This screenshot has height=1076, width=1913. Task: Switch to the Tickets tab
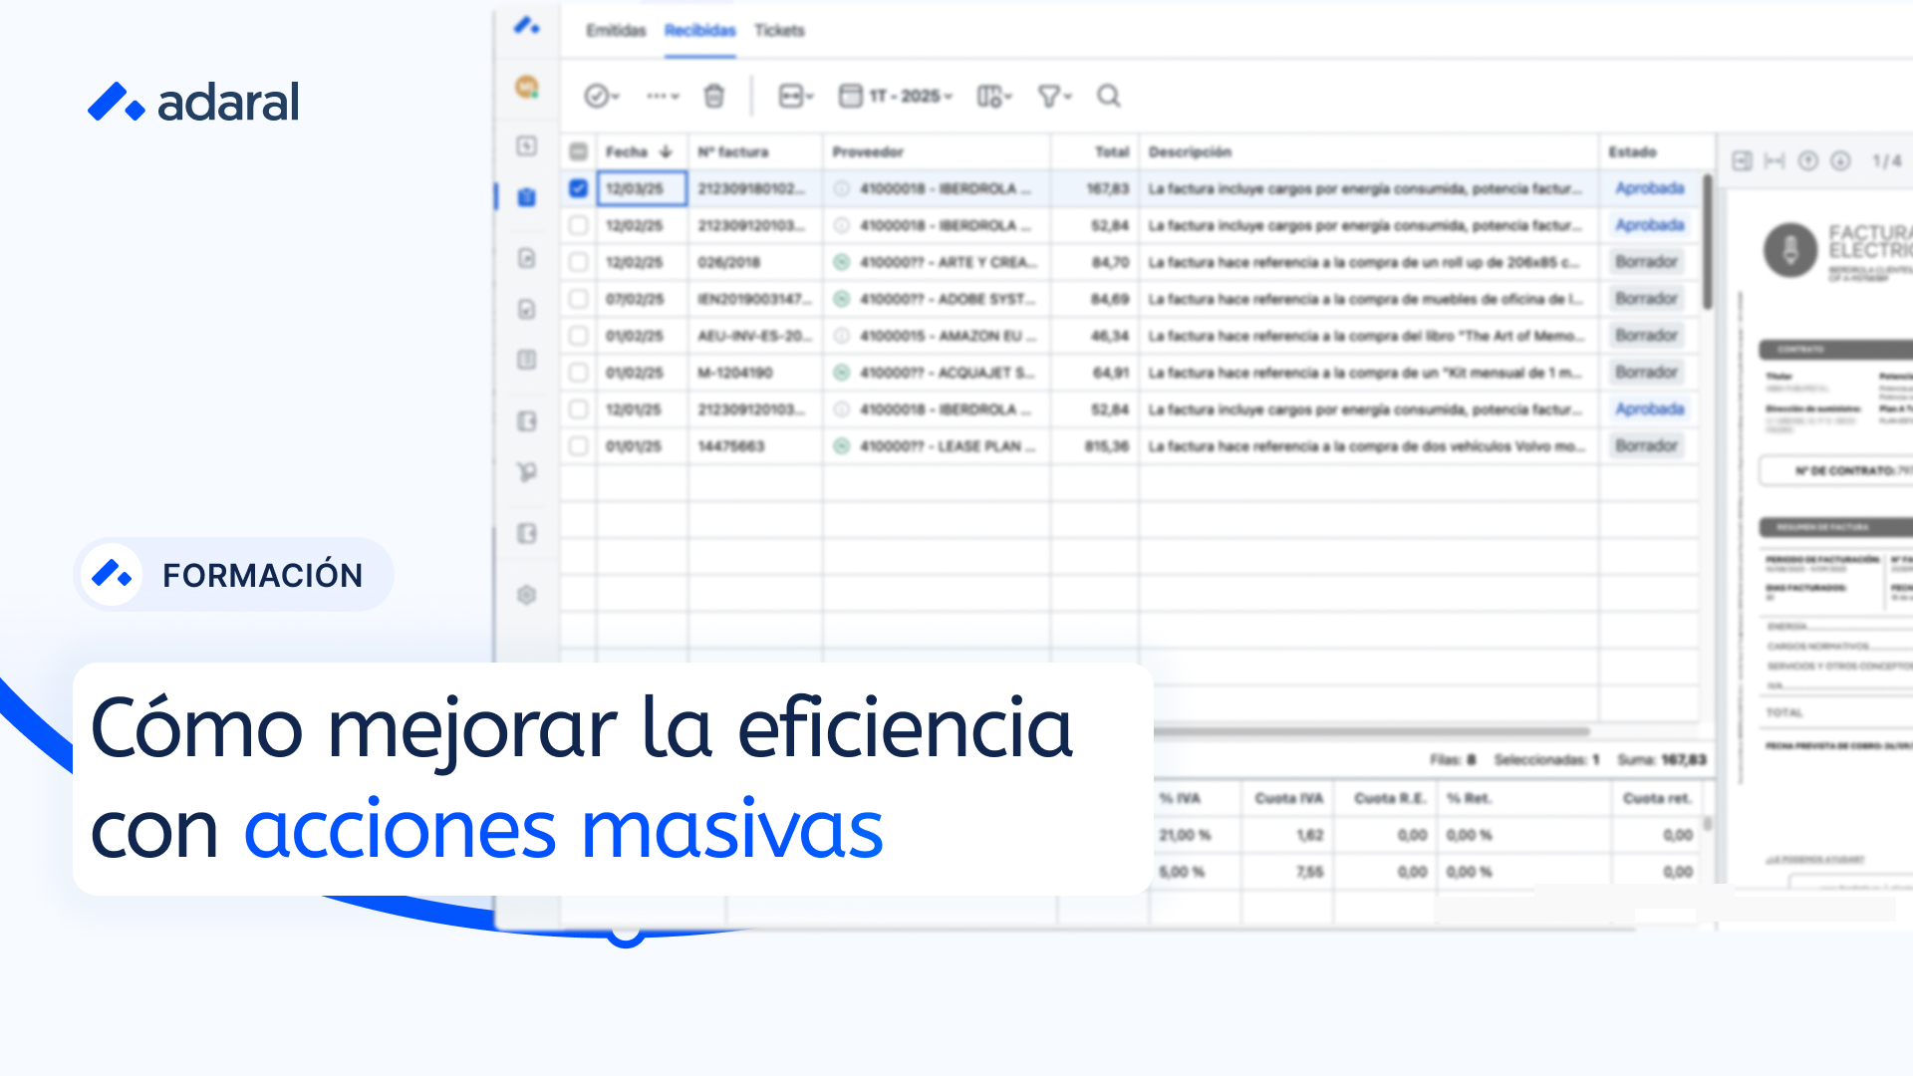tap(779, 31)
